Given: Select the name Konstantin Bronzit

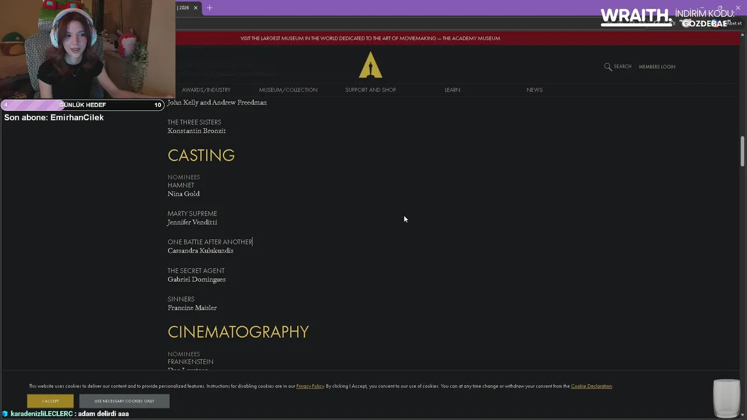Looking at the screenshot, I should 197,131.
